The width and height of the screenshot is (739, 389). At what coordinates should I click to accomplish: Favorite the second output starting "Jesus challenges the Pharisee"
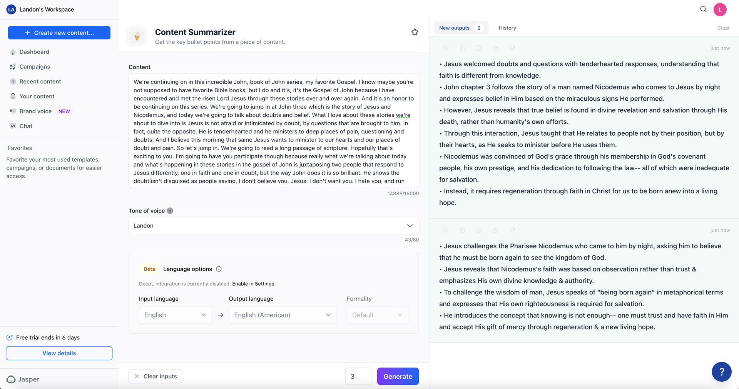pos(446,230)
